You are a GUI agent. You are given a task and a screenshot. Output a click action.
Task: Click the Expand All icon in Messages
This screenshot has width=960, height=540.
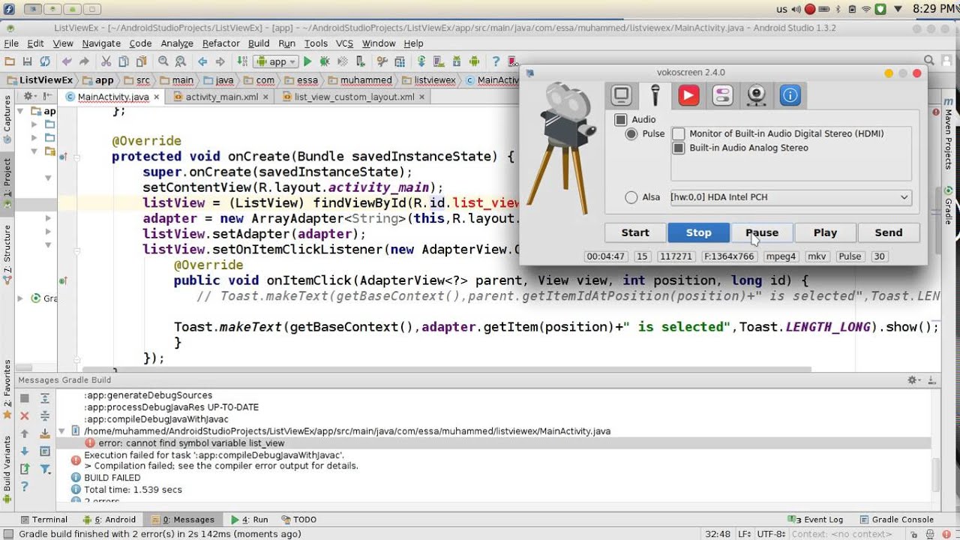pos(45,398)
